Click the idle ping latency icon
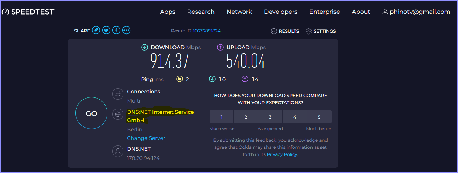The image size is (458, 173). click(180, 79)
